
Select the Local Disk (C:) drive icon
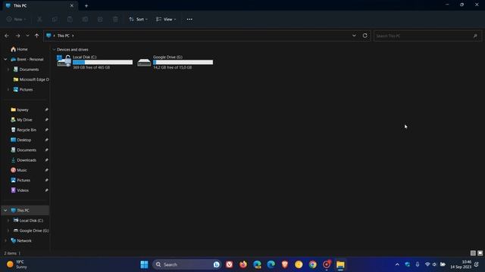(64, 61)
